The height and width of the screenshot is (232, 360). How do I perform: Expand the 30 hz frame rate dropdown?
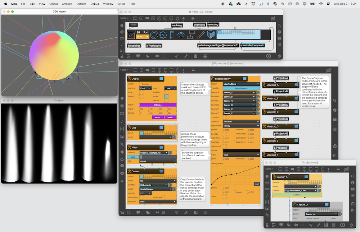coord(142,37)
